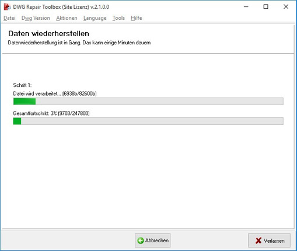Exit via the Verlassen button
Screen dimensions: 297x251
point(270,240)
